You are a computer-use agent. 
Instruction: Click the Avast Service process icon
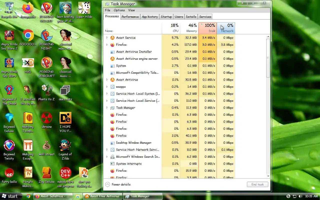112,38
